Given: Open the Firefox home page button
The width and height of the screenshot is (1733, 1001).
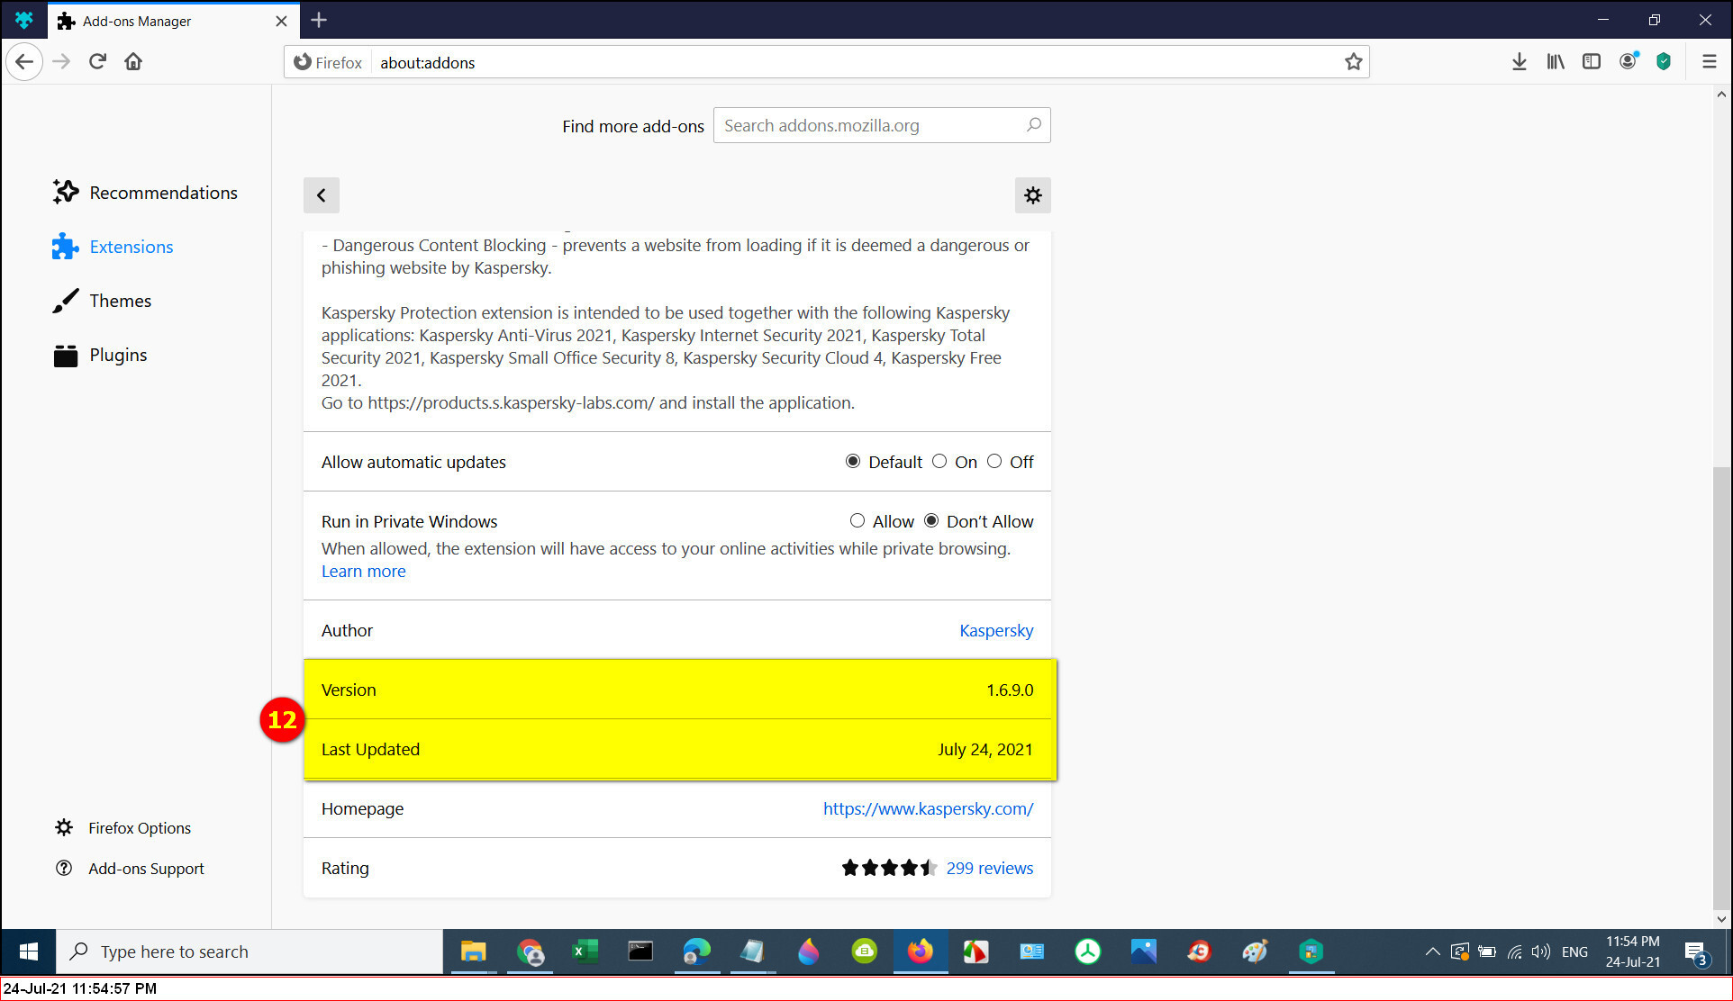Looking at the screenshot, I should click(133, 62).
